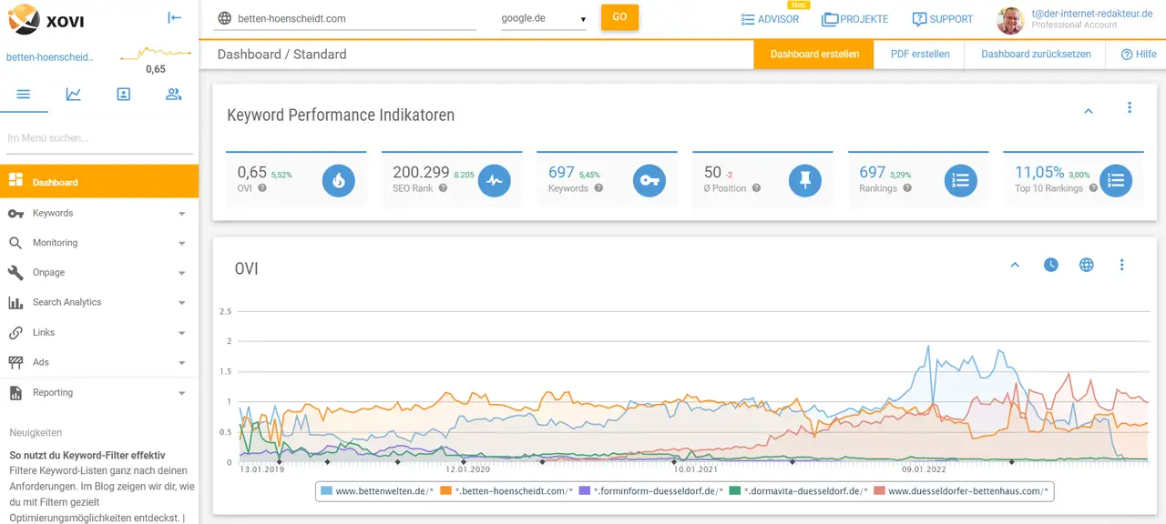Click the Keywords key icon
Screen dimensions: 1166x524
tap(649, 180)
